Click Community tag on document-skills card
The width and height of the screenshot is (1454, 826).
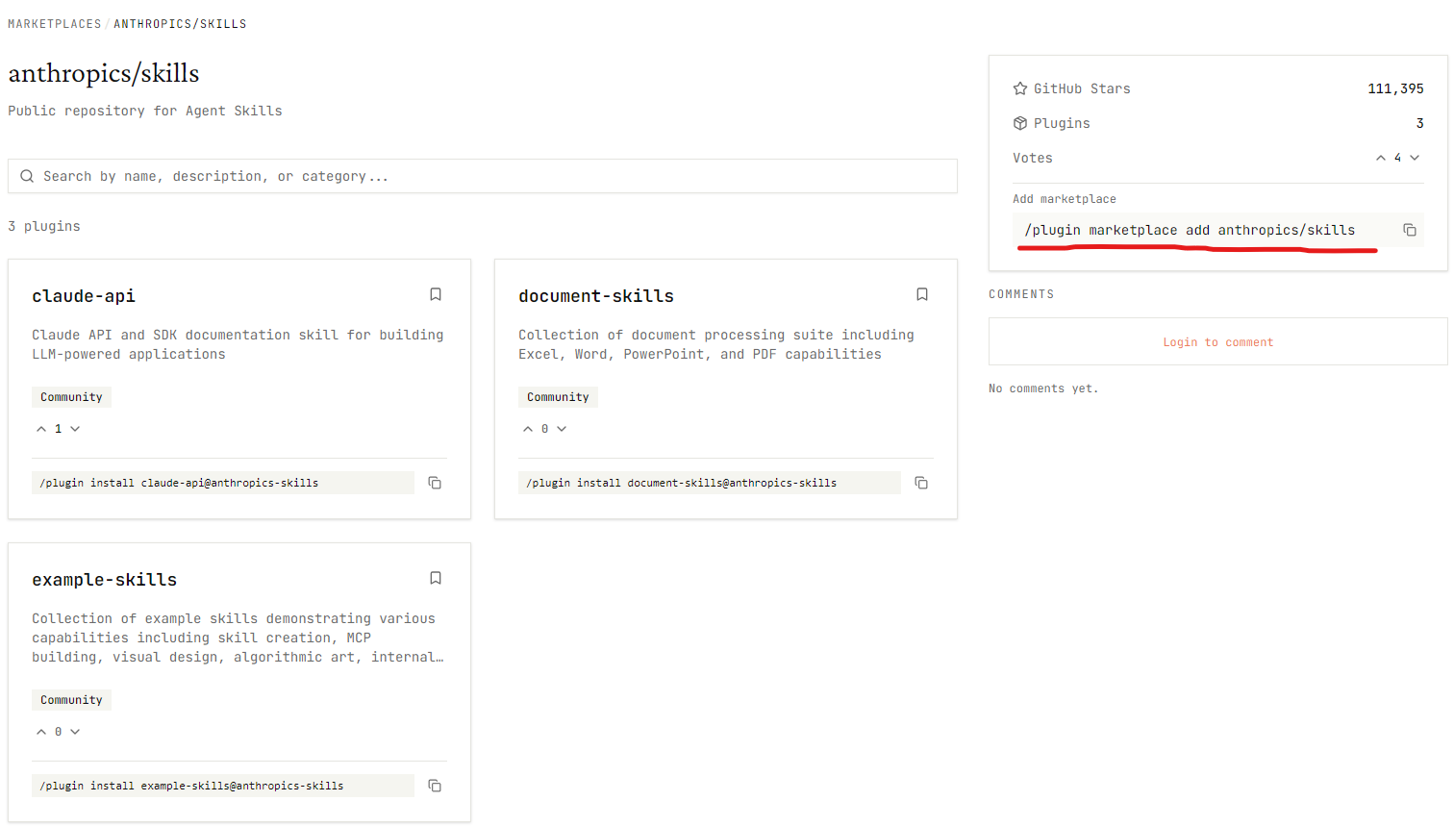[558, 397]
